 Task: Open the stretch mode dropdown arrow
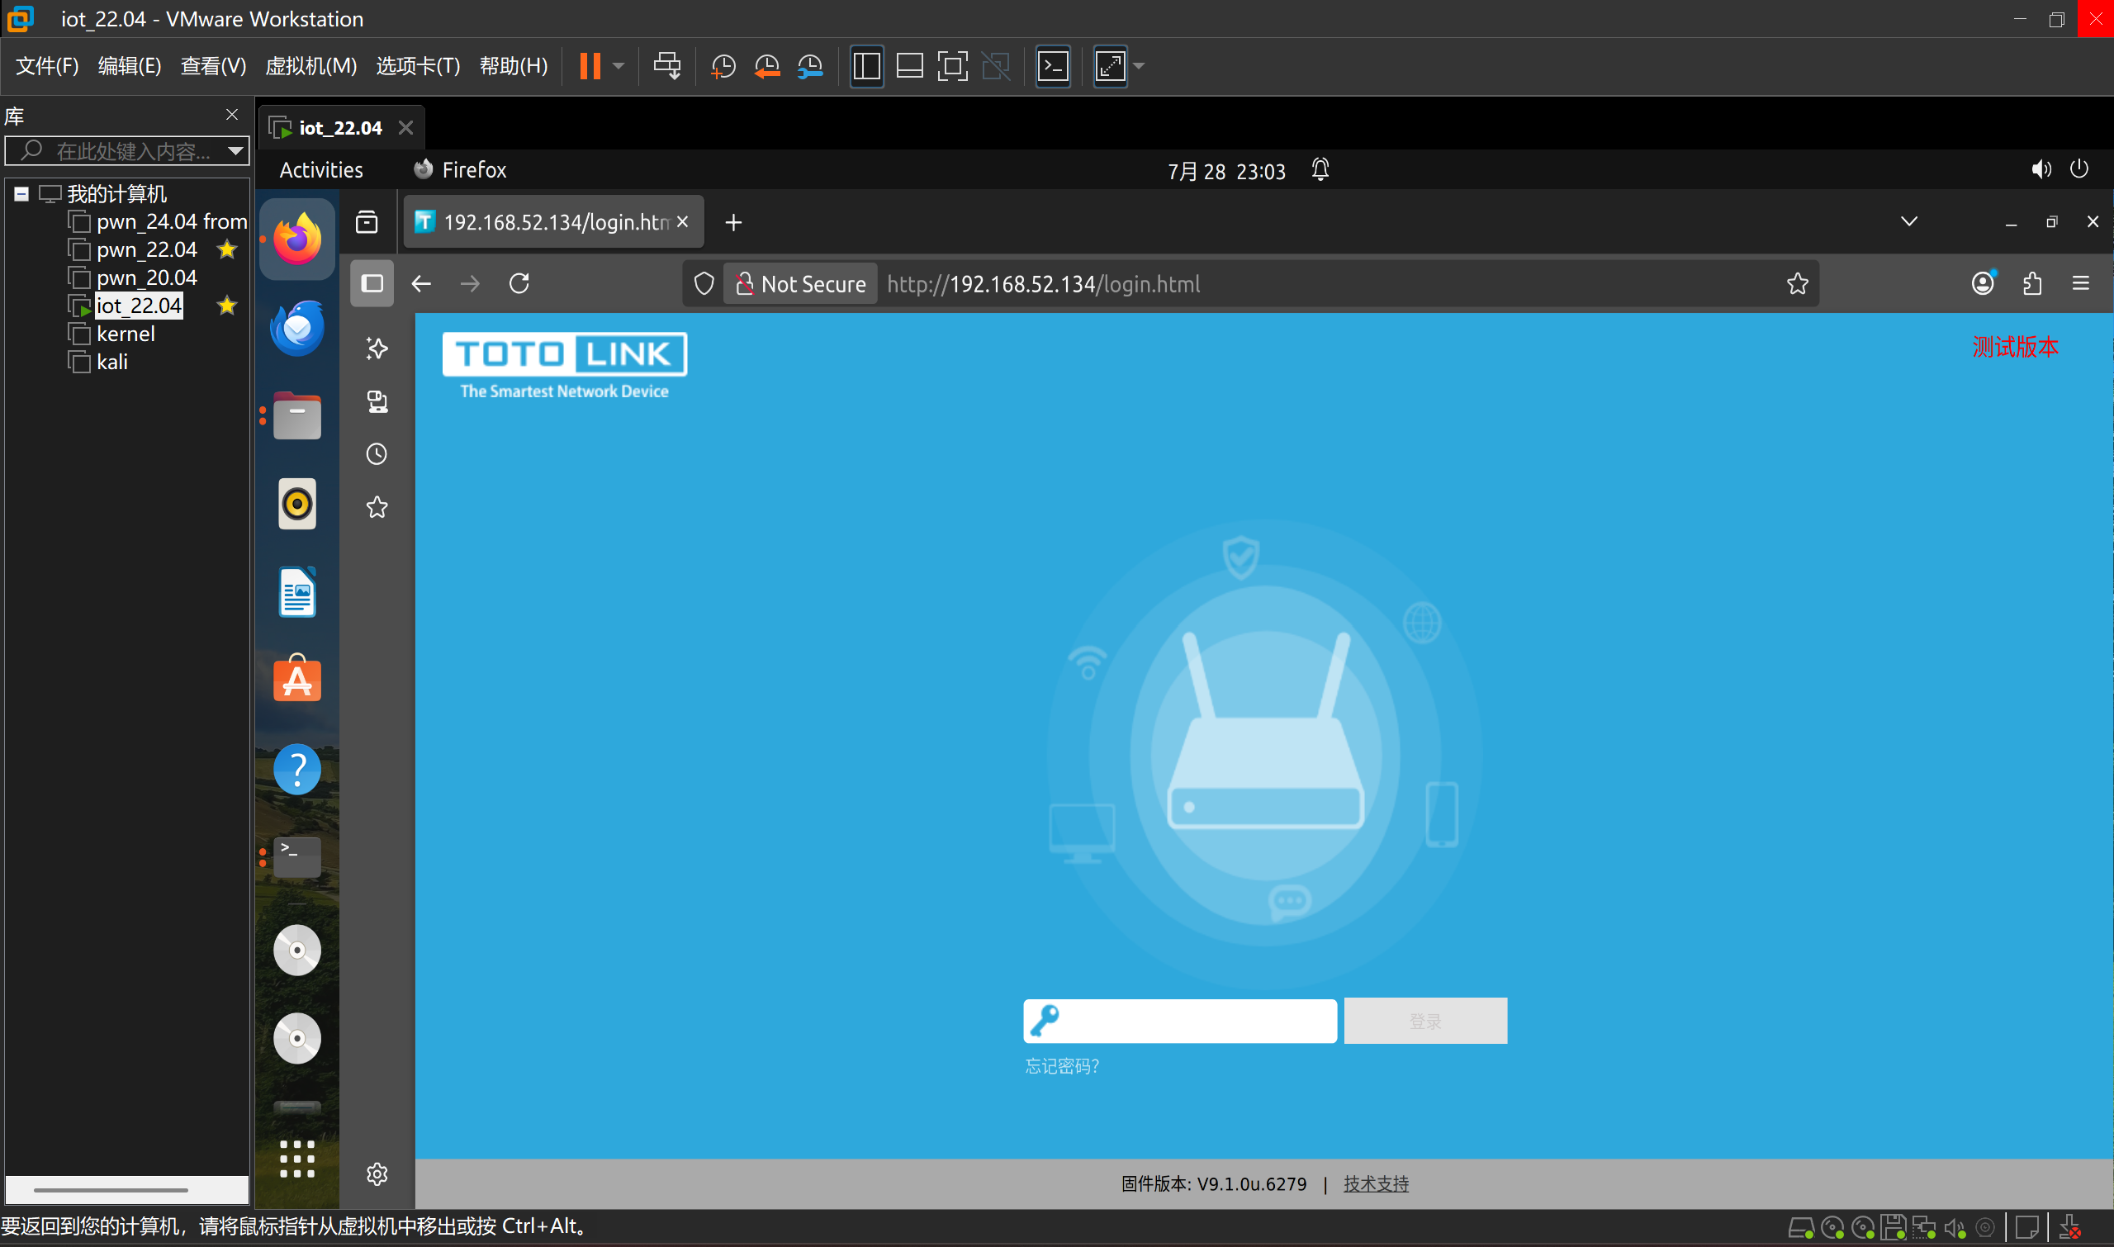[x=1140, y=65]
